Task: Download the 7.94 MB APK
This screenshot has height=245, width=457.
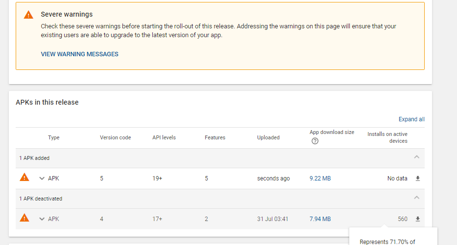Action: (418, 219)
